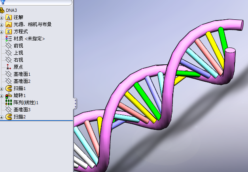Select the 扫描2 label
This screenshot has width=248, height=172.
coord(20,117)
